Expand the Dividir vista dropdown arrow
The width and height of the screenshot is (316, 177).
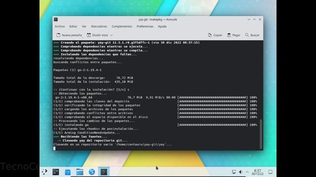(x=112, y=35)
